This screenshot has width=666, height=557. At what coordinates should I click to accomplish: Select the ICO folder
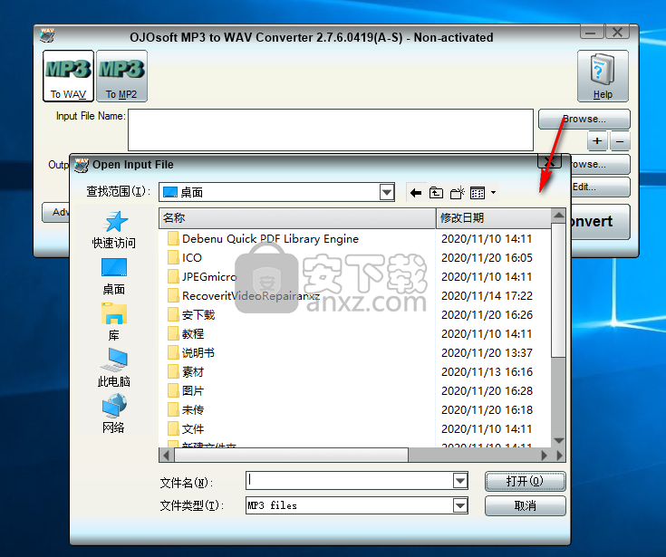pos(185,258)
